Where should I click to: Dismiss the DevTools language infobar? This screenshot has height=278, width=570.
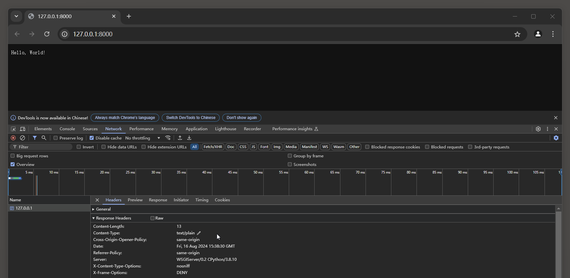click(x=556, y=118)
